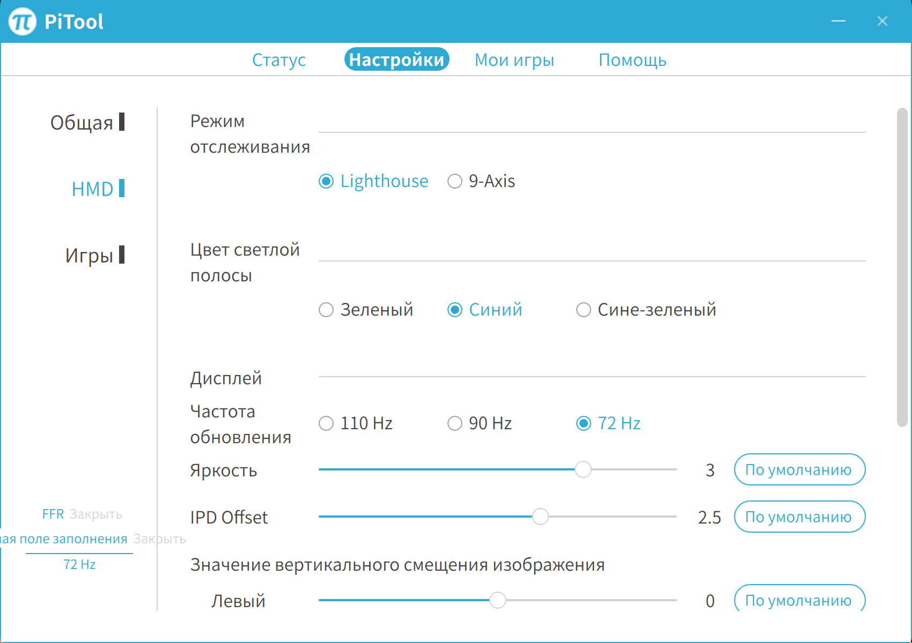Open the Игры settings section
The image size is (912, 643).
pyautogui.click(x=90, y=256)
